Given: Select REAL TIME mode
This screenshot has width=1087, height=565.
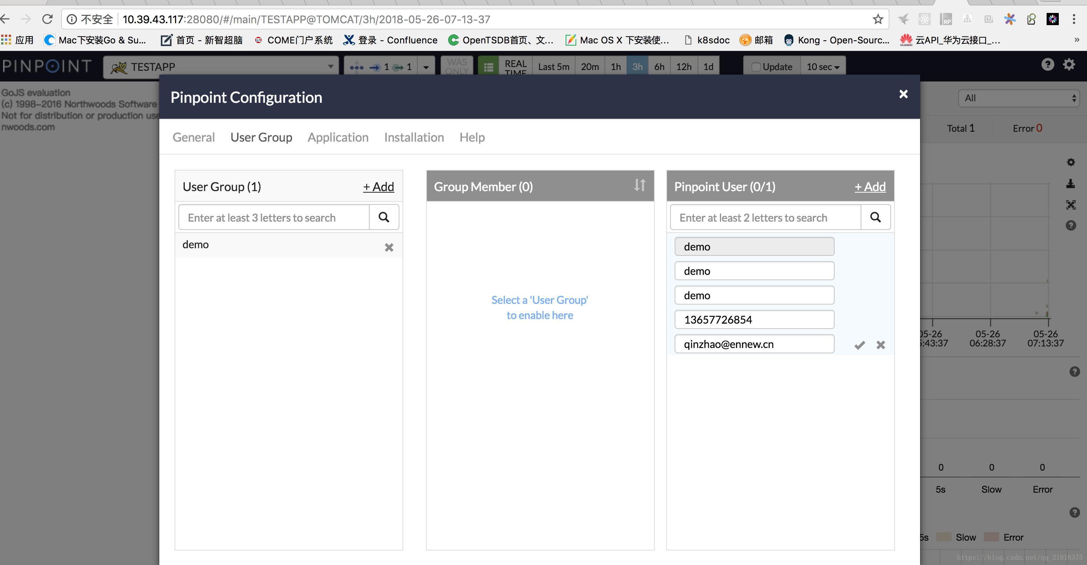Looking at the screenshot, I should [x=516, y=67].
